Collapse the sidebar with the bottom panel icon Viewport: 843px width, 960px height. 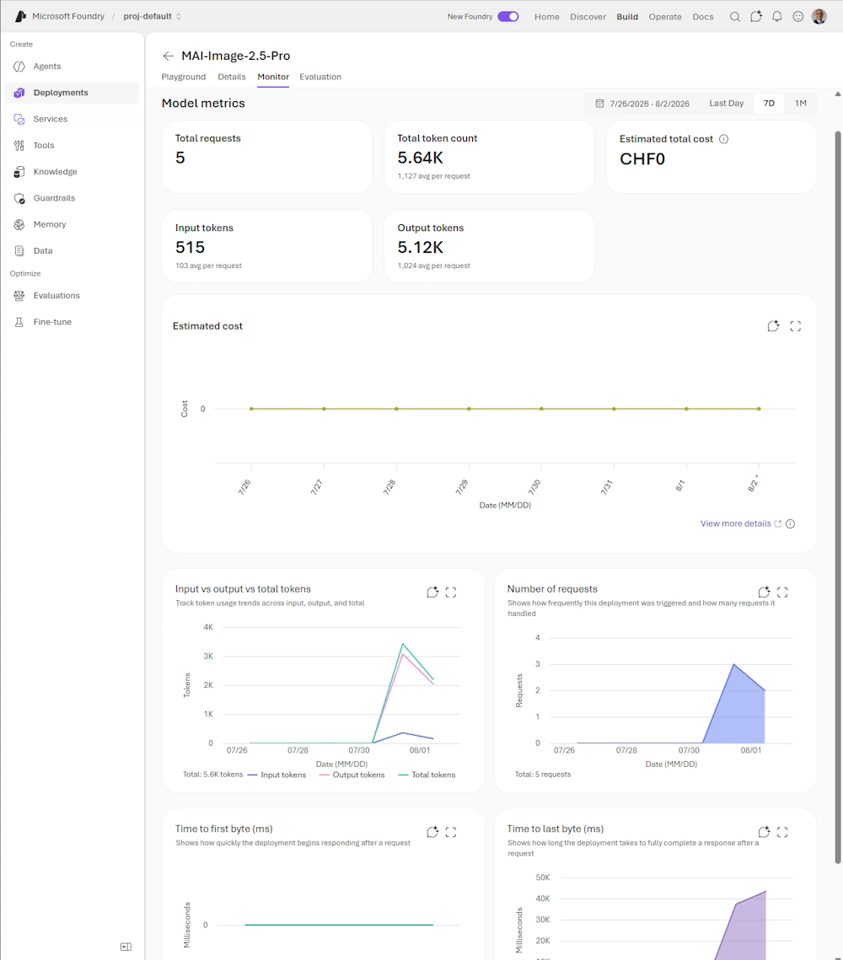(x=126, y=947)
